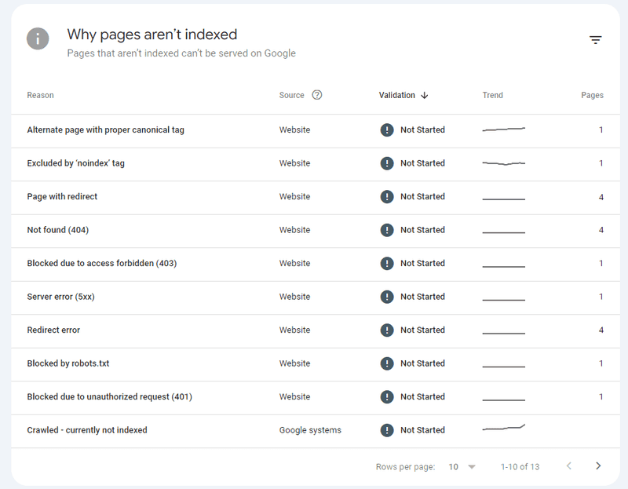This screenshot has height=489, width=628.
Task: Click 'Website' source in Not found (404) row
Action: [294, 230]
